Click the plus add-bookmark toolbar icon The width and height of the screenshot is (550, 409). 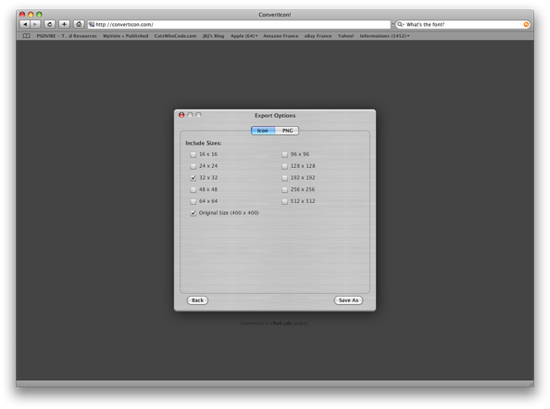point(64,24)
